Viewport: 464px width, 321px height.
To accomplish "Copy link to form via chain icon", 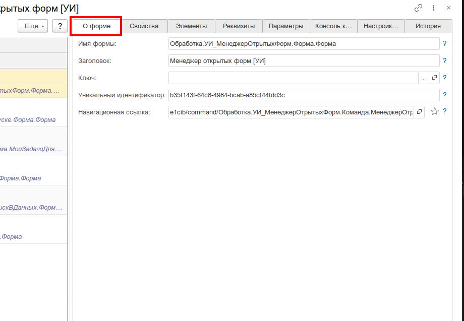I will tap(418, 8).
